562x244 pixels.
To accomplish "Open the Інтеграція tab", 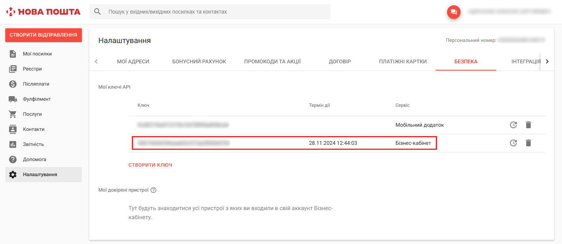I will pos(526,61).
